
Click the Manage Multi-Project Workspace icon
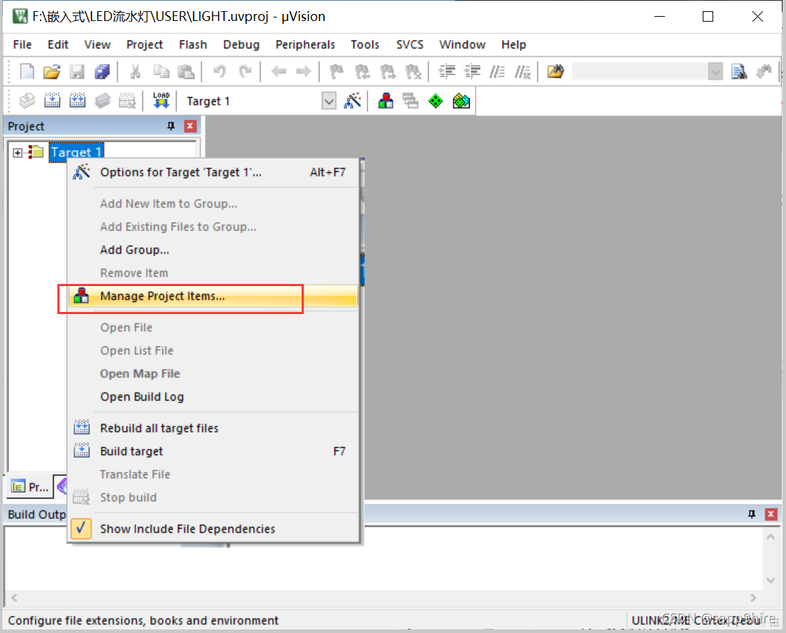coord(411,101)
